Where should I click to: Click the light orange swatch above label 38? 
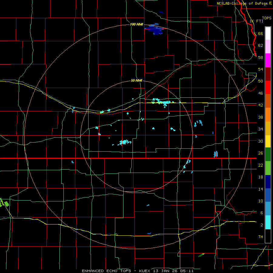tap(268, 115)
